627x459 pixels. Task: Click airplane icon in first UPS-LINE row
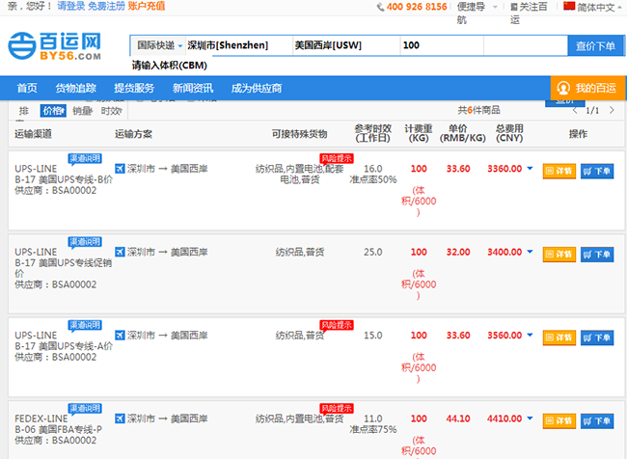[120, 169]
